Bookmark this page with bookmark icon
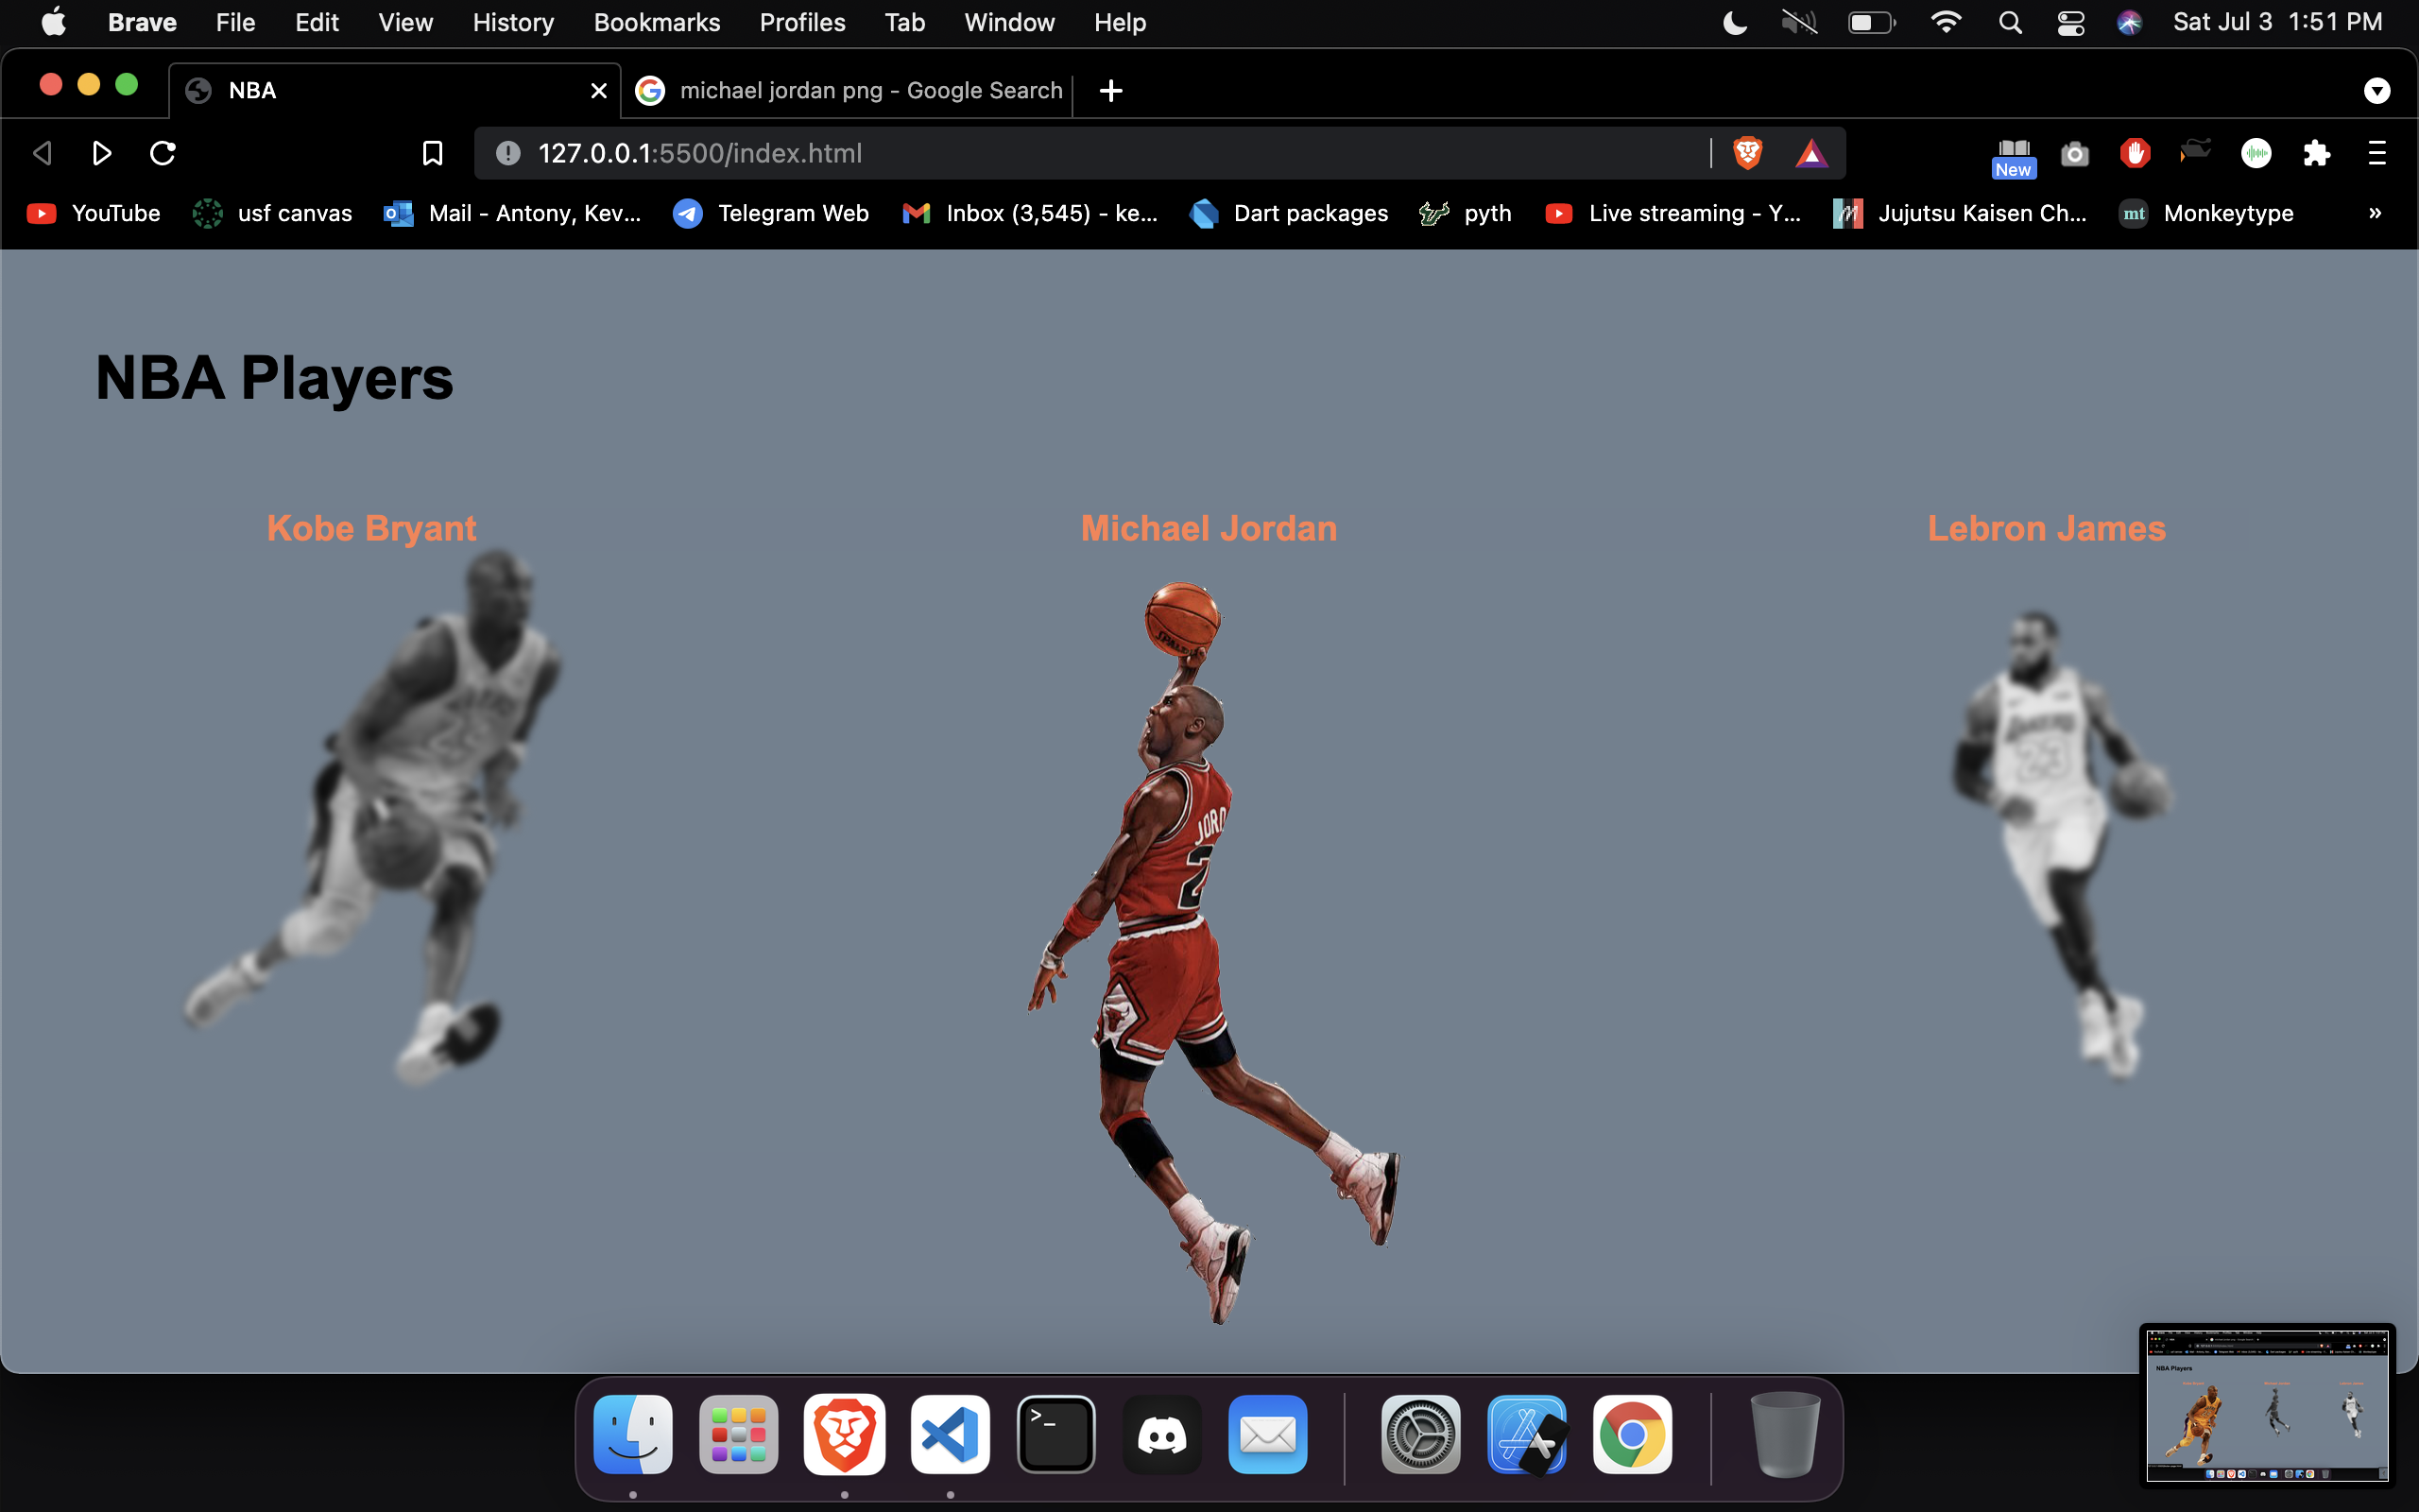2419x1512 pixels. pos(432,153)
